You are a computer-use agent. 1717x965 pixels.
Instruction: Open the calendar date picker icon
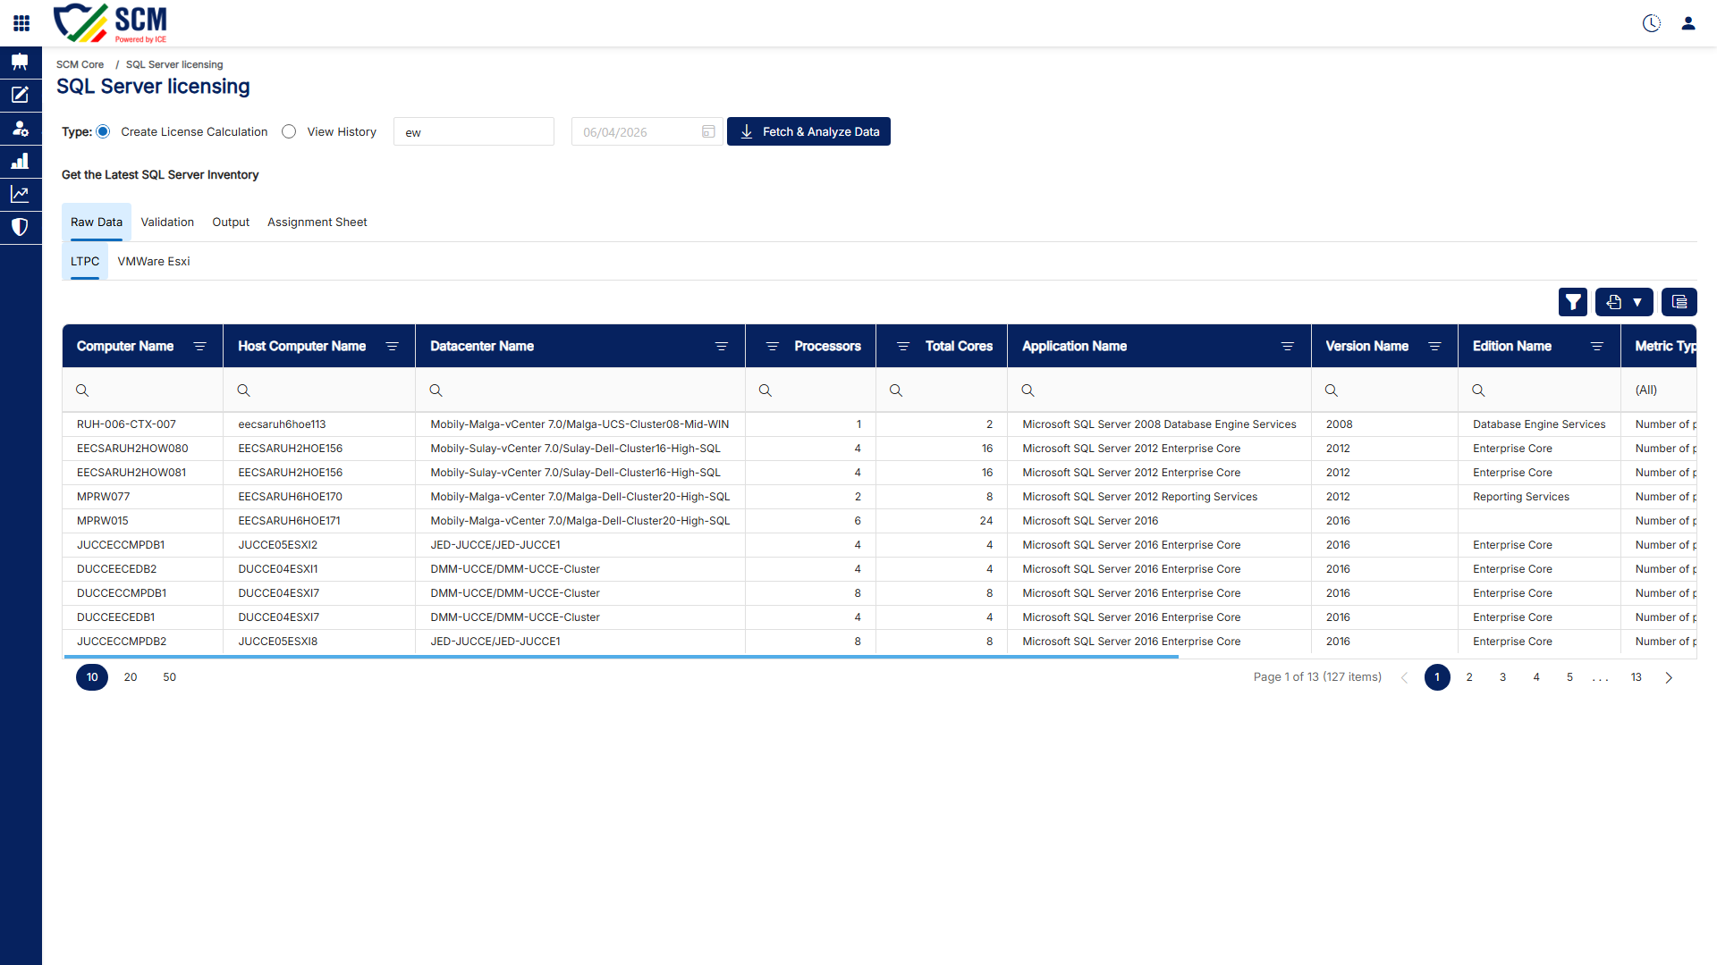click(x=708, y=131)
